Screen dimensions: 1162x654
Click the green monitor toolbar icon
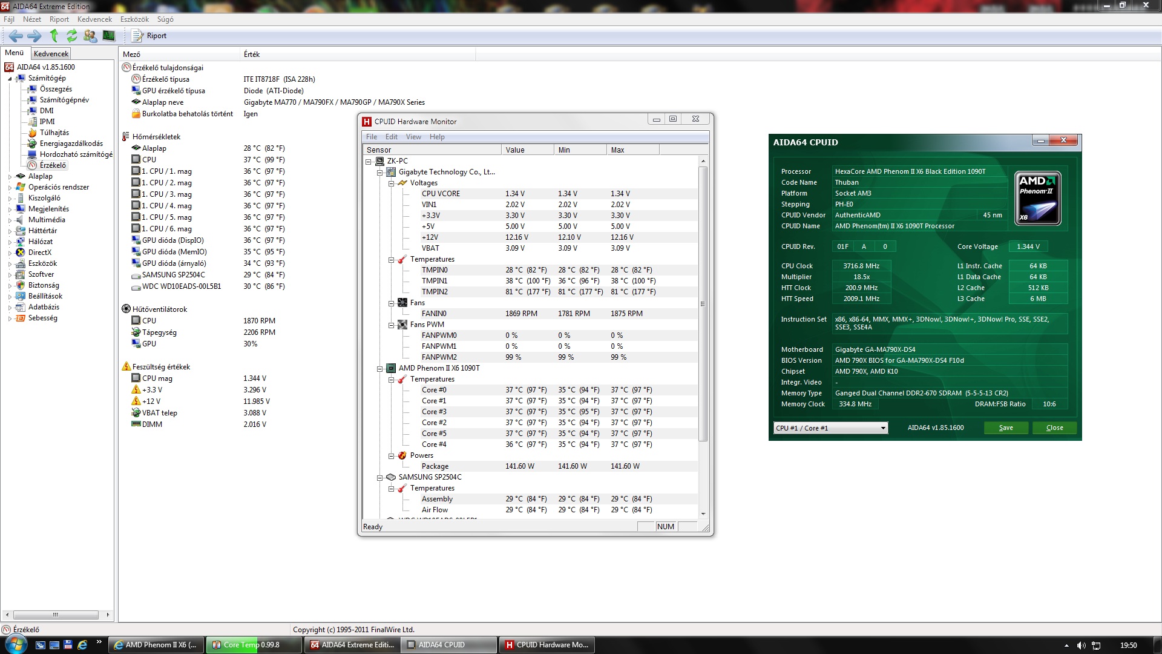(x=109, y=36)
